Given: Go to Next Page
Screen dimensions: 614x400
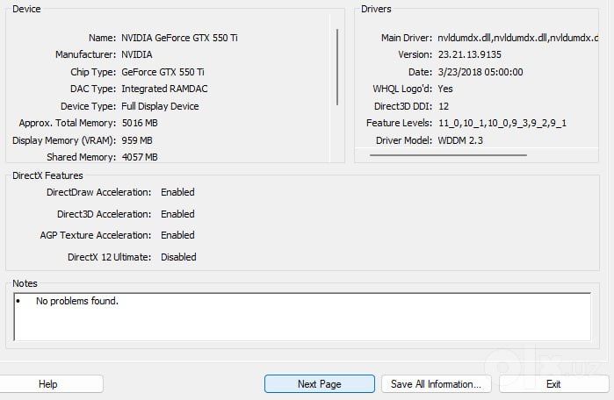Looking at the screenshot, I should 320,384.
